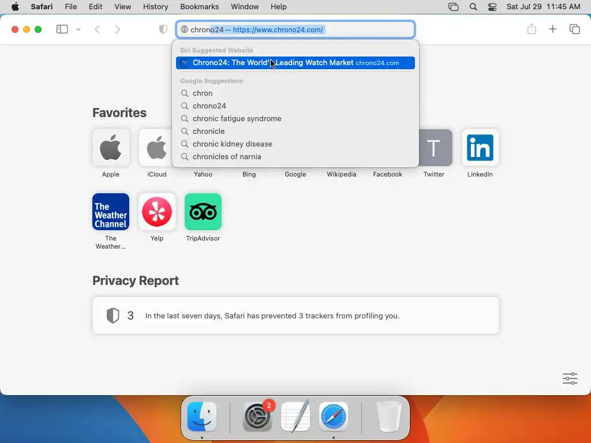591x443 pixels.
Task: Open the History menu
Action: (x=155, y=7)
